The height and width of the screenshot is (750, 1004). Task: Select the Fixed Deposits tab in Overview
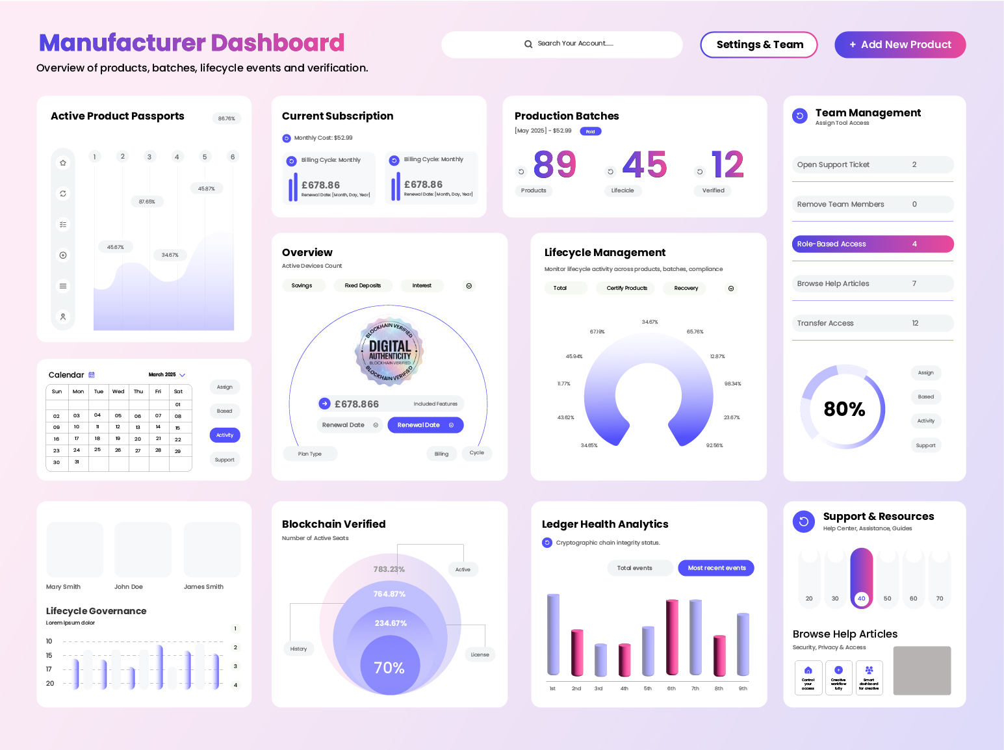click(363, 286)
